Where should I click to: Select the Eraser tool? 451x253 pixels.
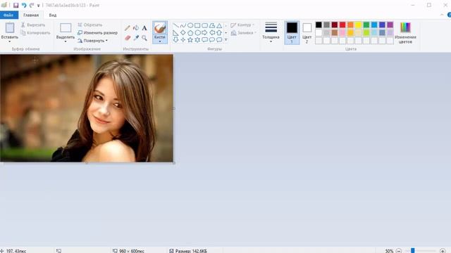[x=128, y=37]
